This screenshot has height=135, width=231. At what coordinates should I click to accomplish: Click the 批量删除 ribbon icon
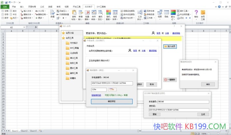(x=87, y=14)
